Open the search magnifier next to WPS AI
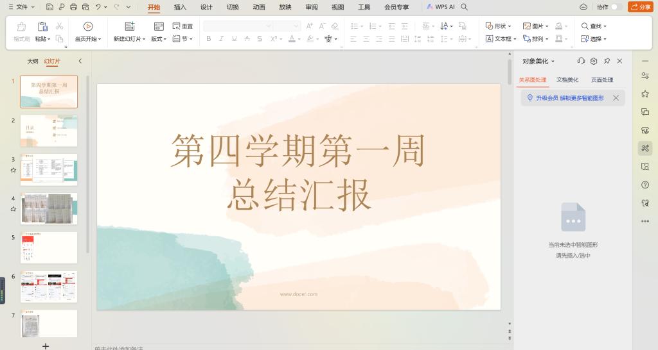Image resolution: width=658 pixels, height=350 pixels. point(465,7)
